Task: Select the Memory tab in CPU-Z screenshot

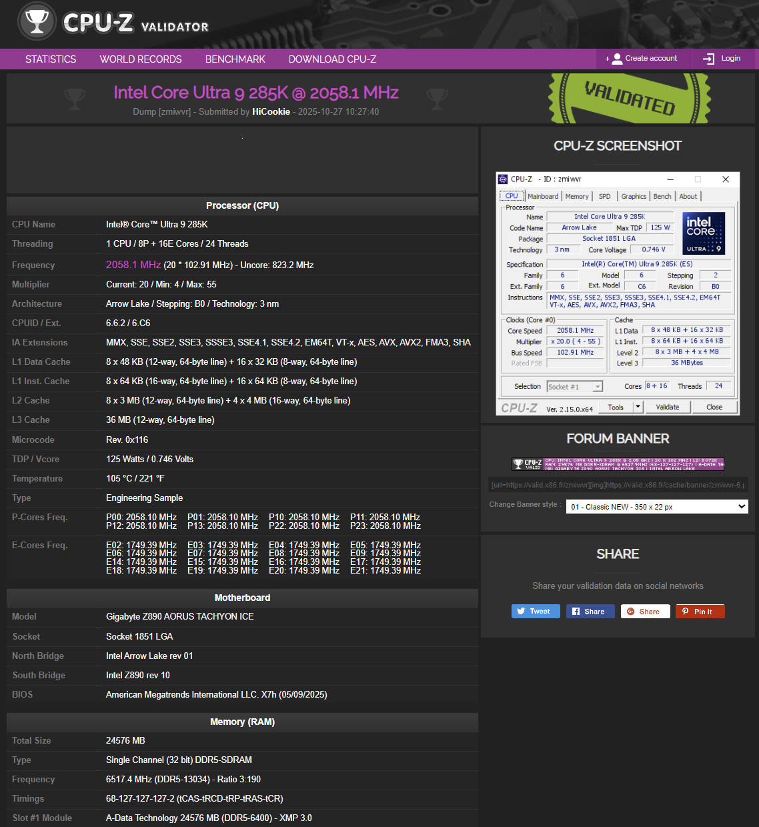Action: pos(577,196)
